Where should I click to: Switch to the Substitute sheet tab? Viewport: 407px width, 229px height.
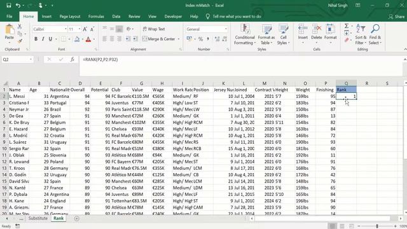click(x=38, y=218)
